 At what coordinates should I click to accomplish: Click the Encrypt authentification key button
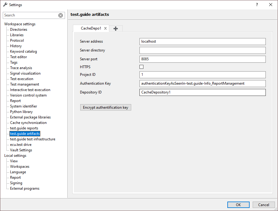tap(106, 107)
